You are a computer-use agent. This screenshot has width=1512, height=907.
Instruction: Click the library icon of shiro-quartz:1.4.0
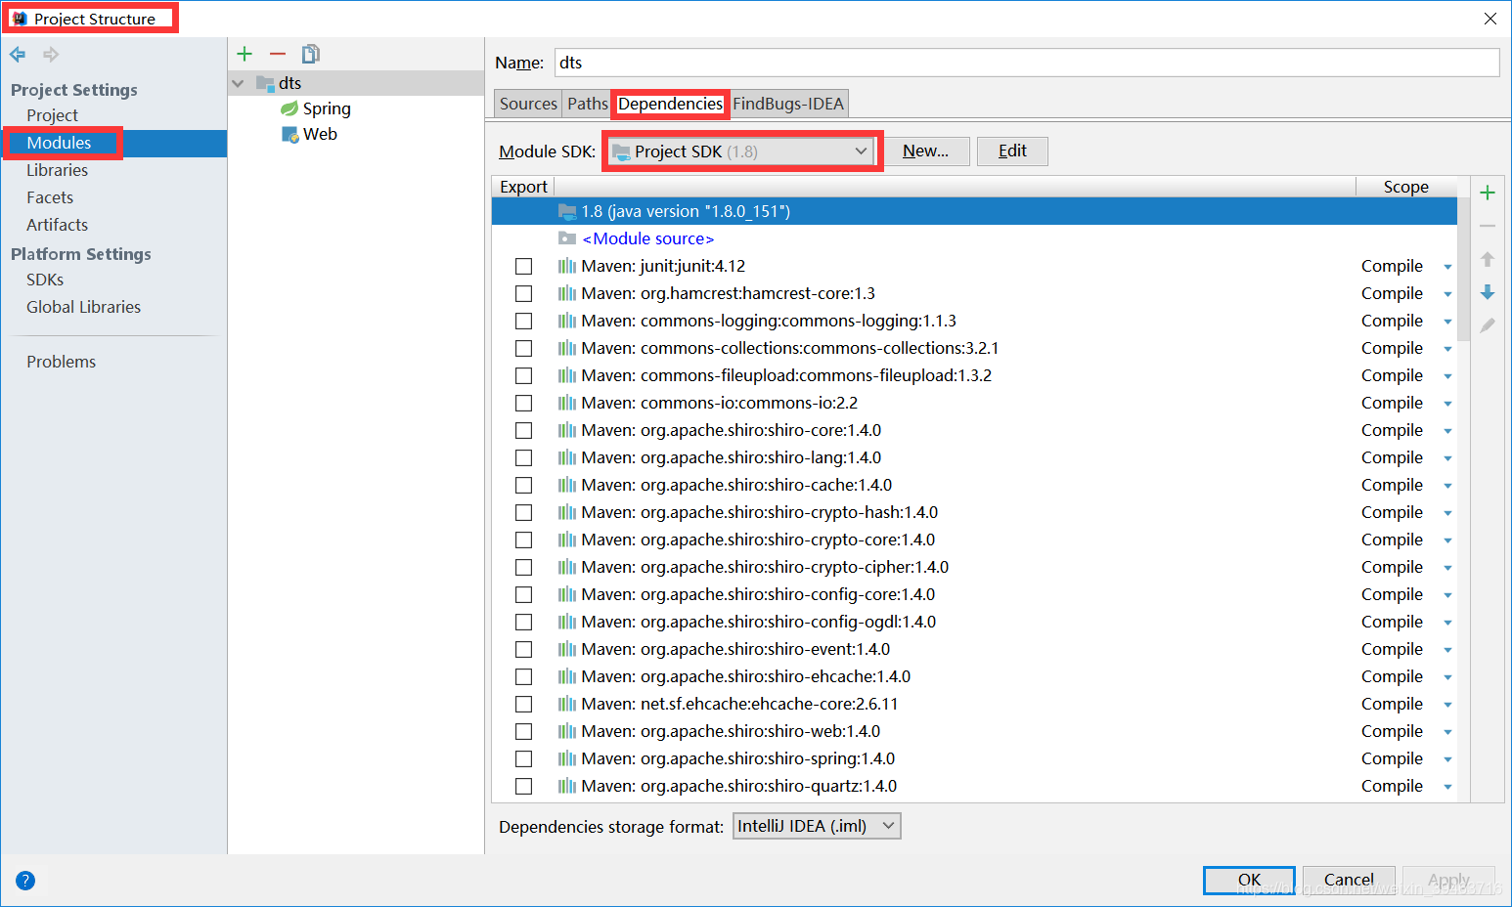567,786
